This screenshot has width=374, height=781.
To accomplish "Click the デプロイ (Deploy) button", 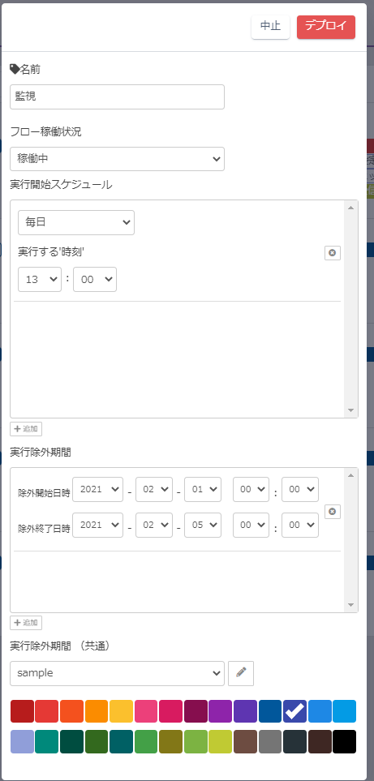I will (x=325, y=27).
